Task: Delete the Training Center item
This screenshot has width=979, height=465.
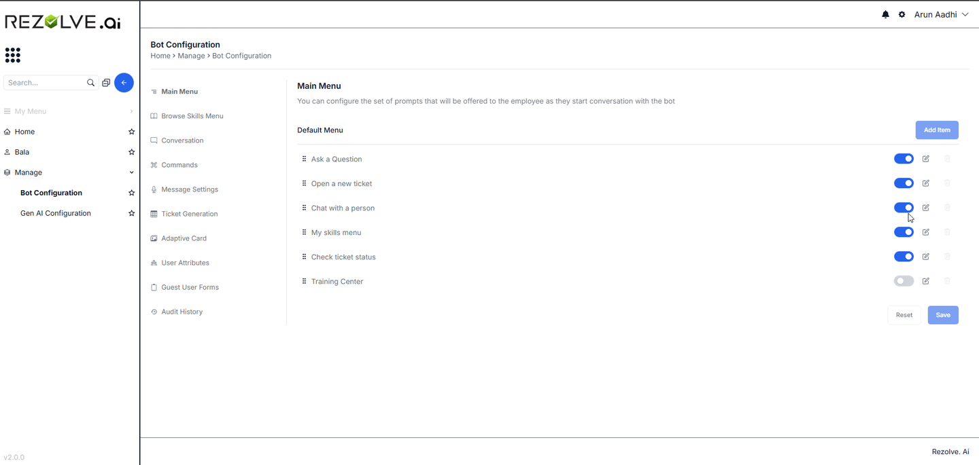Action: pyautogui.click(x=947, y=281)
